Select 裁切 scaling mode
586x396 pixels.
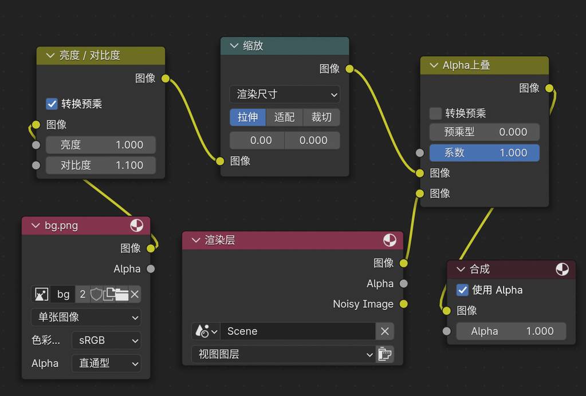point(321,117)
